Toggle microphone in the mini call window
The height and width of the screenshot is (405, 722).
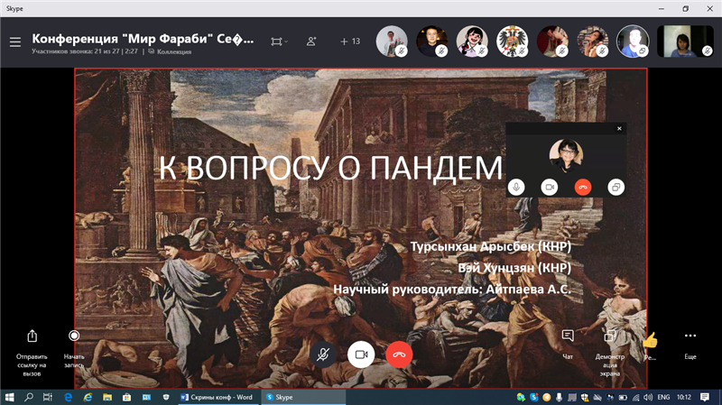tap(517, 187)
